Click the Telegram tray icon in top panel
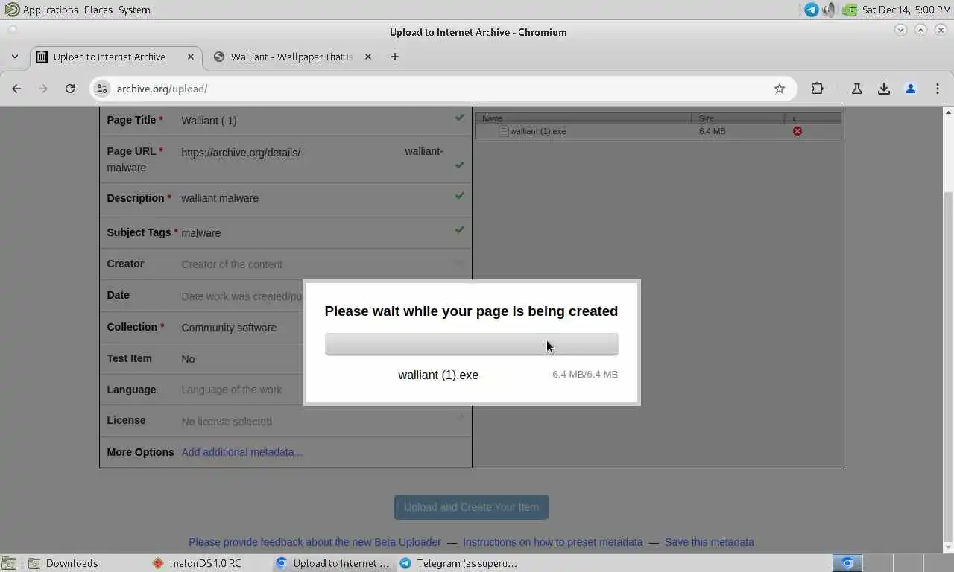The height and width of the screenshot is (572, 954). click(812, 10)
